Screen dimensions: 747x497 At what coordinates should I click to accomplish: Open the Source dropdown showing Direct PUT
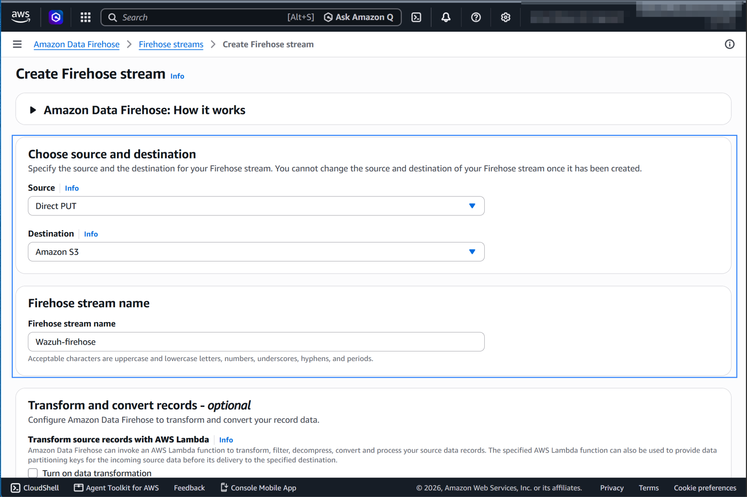(x=256, y=206)
